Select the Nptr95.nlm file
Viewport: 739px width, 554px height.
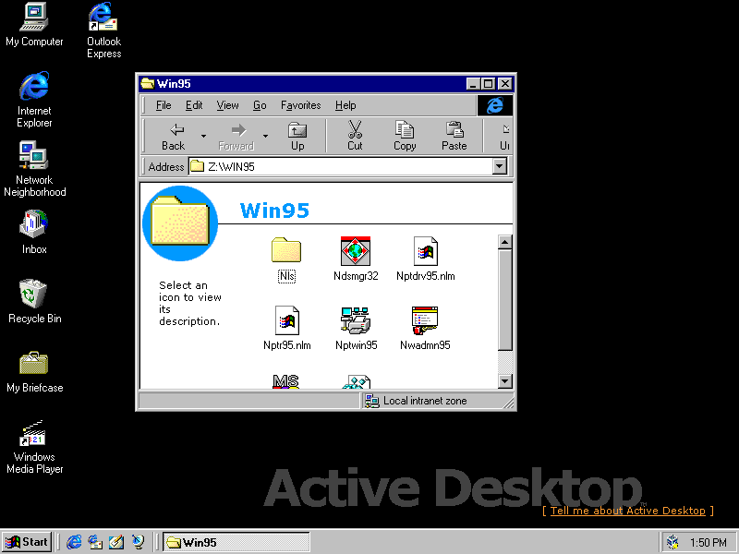tap(287, 328)
